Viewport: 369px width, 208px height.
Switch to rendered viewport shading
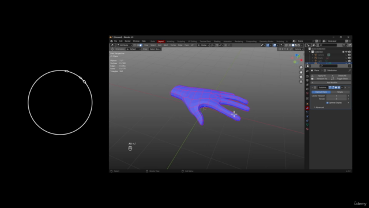(299, 45)
